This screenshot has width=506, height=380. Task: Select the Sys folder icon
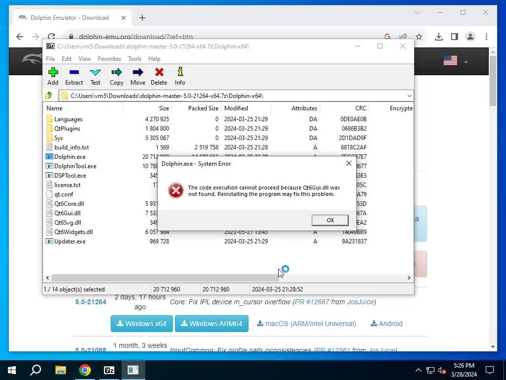point(49,138)
